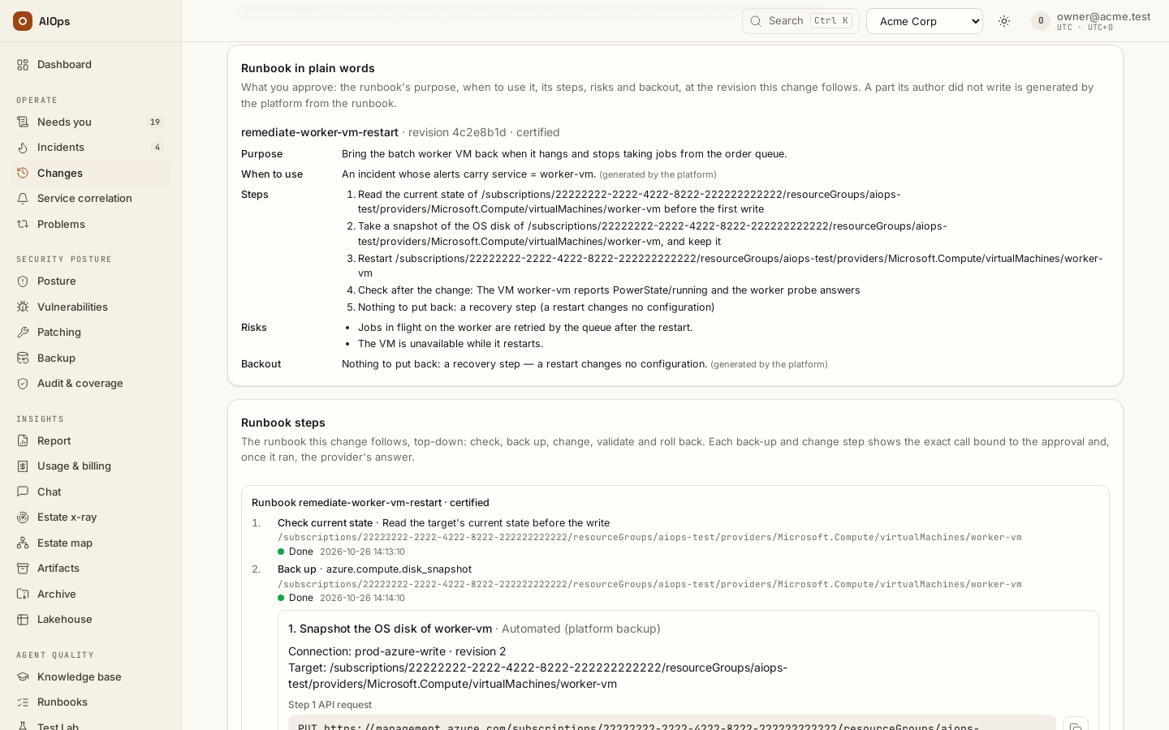The height and width of the screenshot is (730, 1169).
Task: Click the Runbooks list icon
Action: coord(23,702)
